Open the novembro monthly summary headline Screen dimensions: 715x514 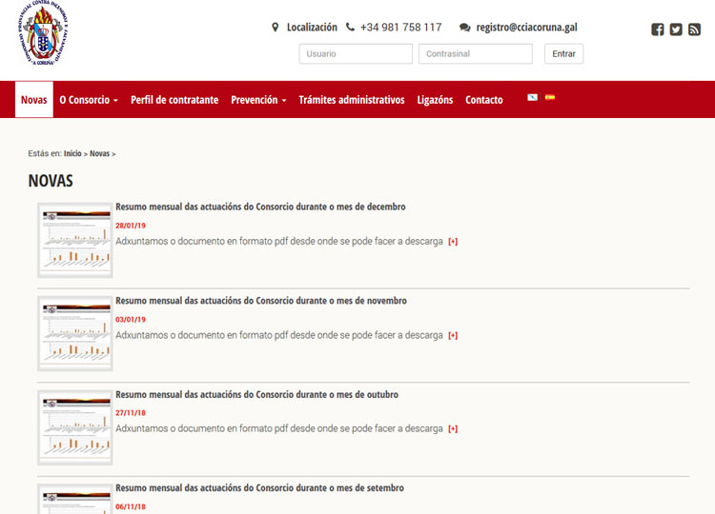(x=261, y=301)
